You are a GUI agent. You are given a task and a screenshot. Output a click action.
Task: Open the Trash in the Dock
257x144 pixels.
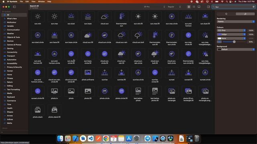coord(197,138)
